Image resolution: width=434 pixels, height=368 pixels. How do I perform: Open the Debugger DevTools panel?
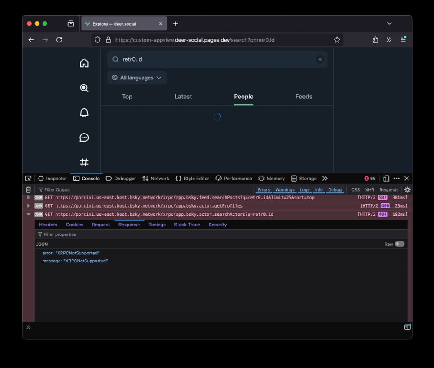[121, 179]
